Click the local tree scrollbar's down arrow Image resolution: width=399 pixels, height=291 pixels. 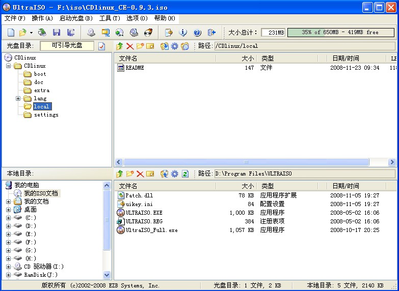[107, 275]
